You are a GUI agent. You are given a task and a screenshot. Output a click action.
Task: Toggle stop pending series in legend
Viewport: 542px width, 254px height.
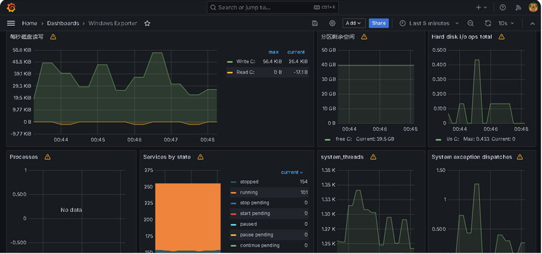254,203
